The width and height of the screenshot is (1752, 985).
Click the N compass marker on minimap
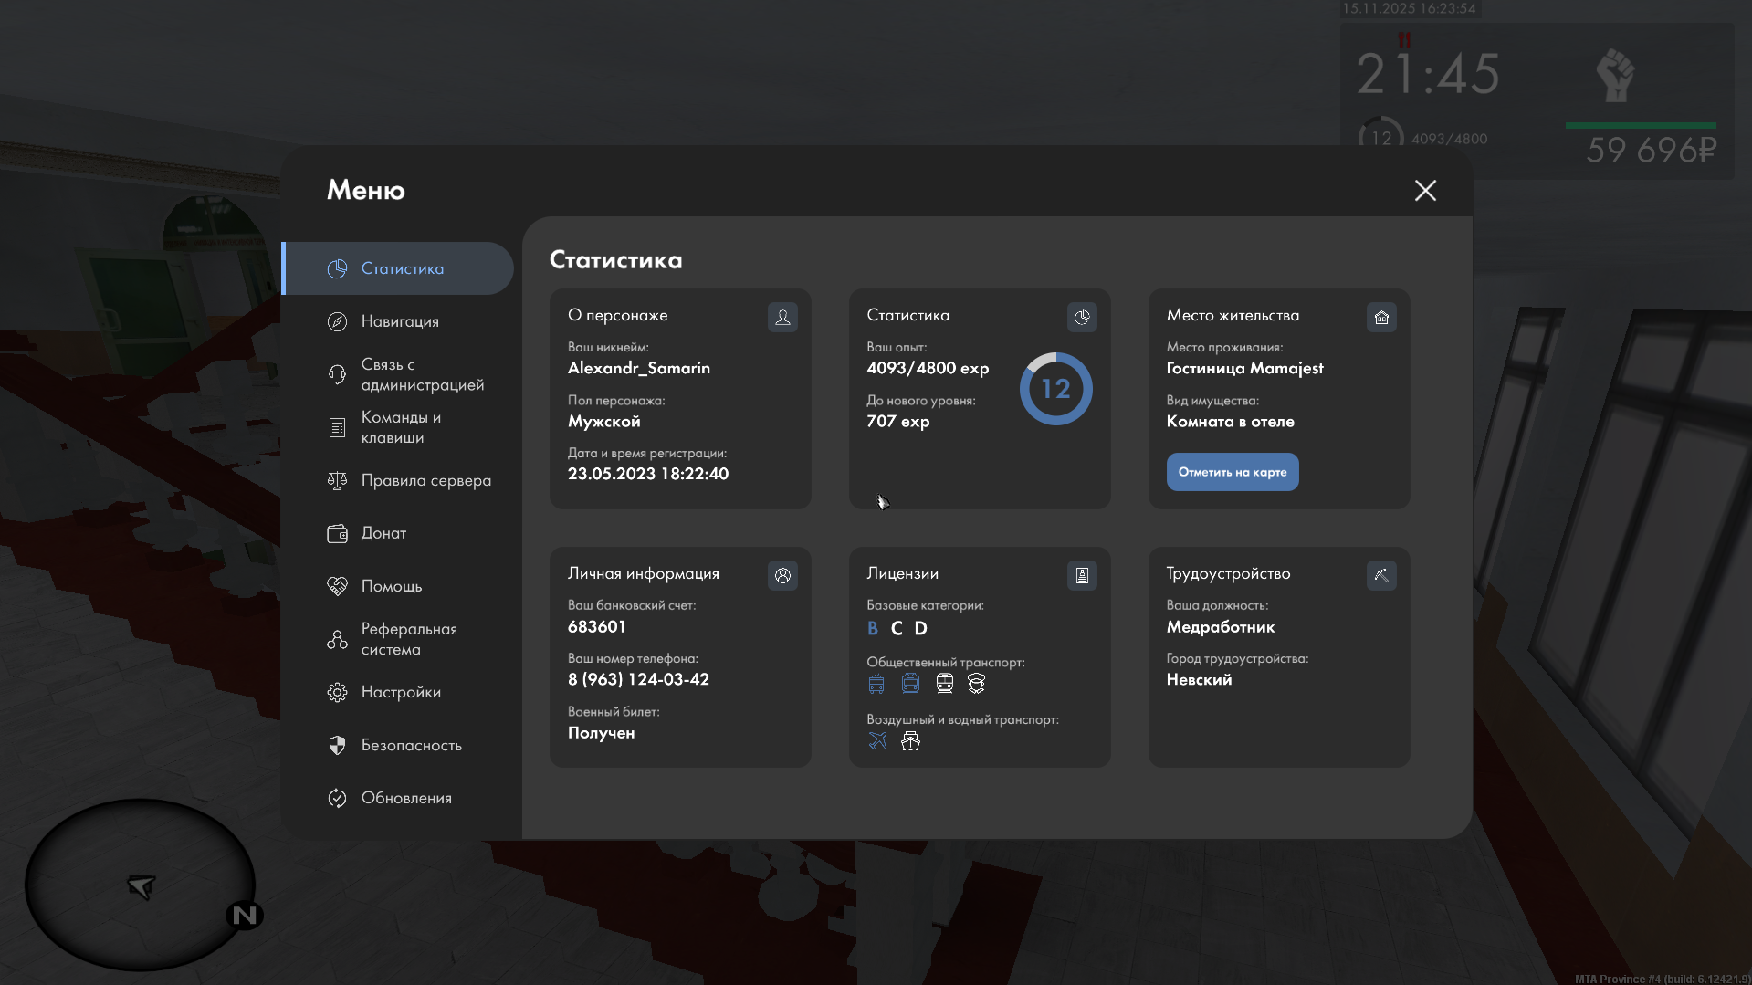[x=245, y=916]
